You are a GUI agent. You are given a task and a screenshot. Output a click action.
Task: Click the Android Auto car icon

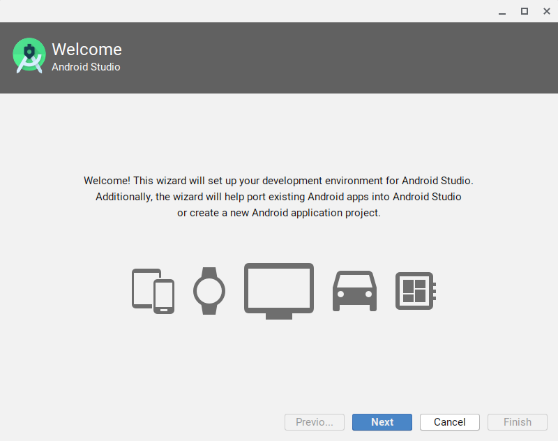pos(354,291)
